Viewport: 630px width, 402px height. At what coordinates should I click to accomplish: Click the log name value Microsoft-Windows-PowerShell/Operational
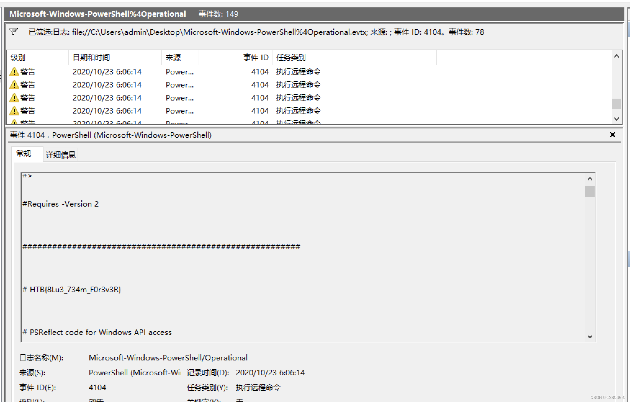click(x=168, y=358)
